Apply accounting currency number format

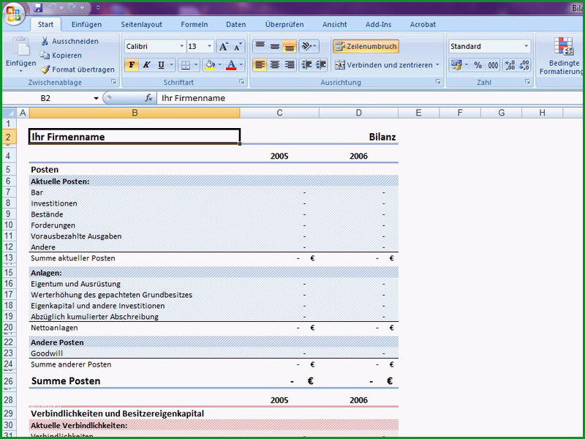coord(456,65)
